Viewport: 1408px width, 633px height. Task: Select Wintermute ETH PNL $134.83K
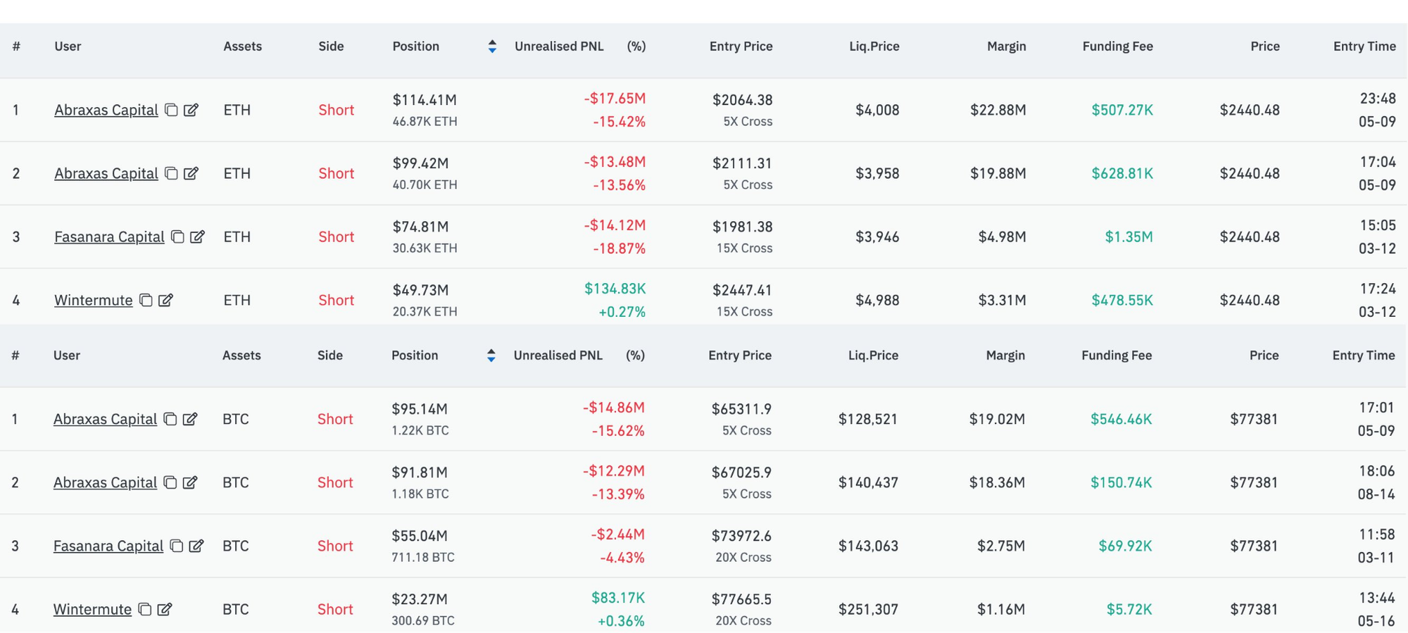(615, 289)
